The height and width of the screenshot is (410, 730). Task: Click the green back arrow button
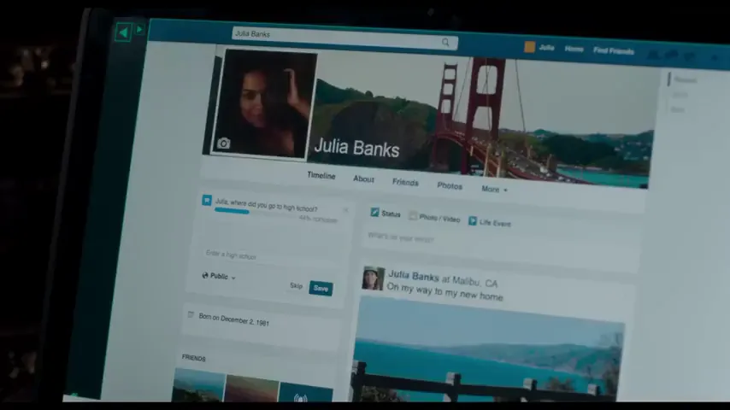click(123, 32)
